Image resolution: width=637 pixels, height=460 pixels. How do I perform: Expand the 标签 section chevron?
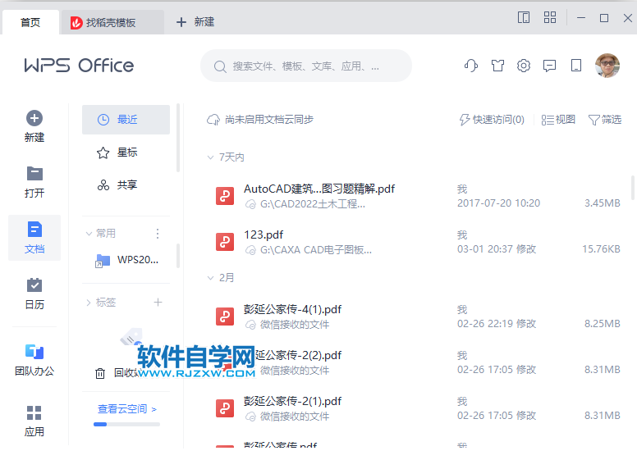point(89,303)
